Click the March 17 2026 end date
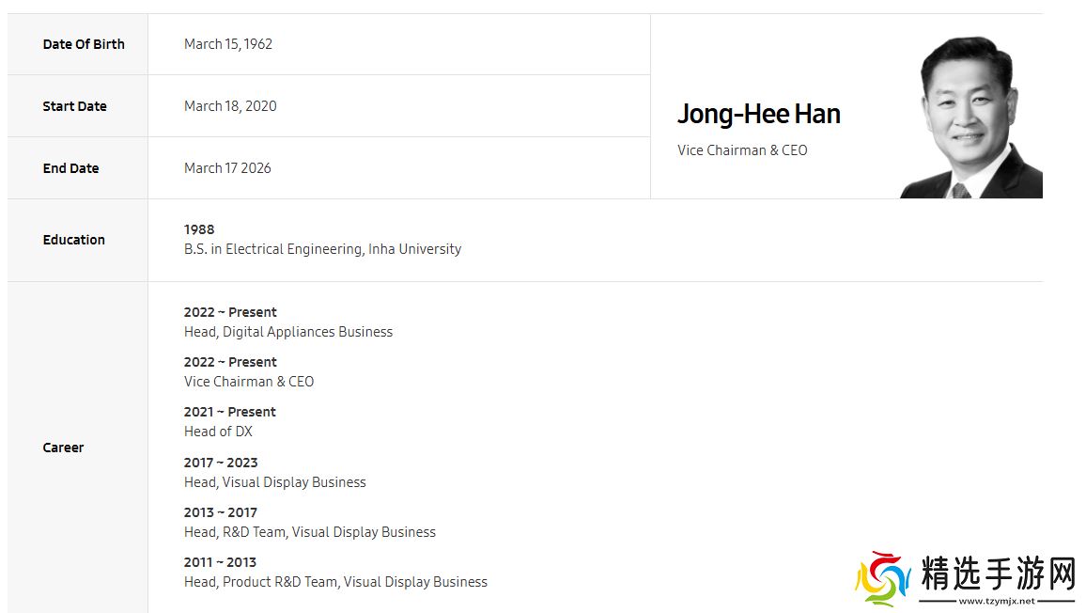Viewport: 1086px width, 613px height. [x=227, y=168]
